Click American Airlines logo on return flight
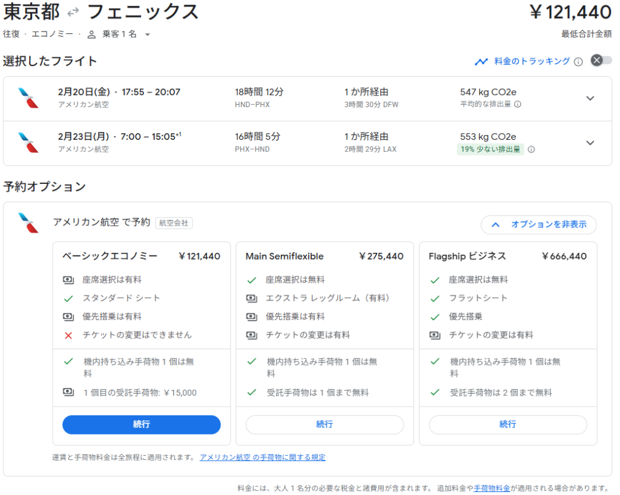The image size is (620, 495). [x=28, y=143]
